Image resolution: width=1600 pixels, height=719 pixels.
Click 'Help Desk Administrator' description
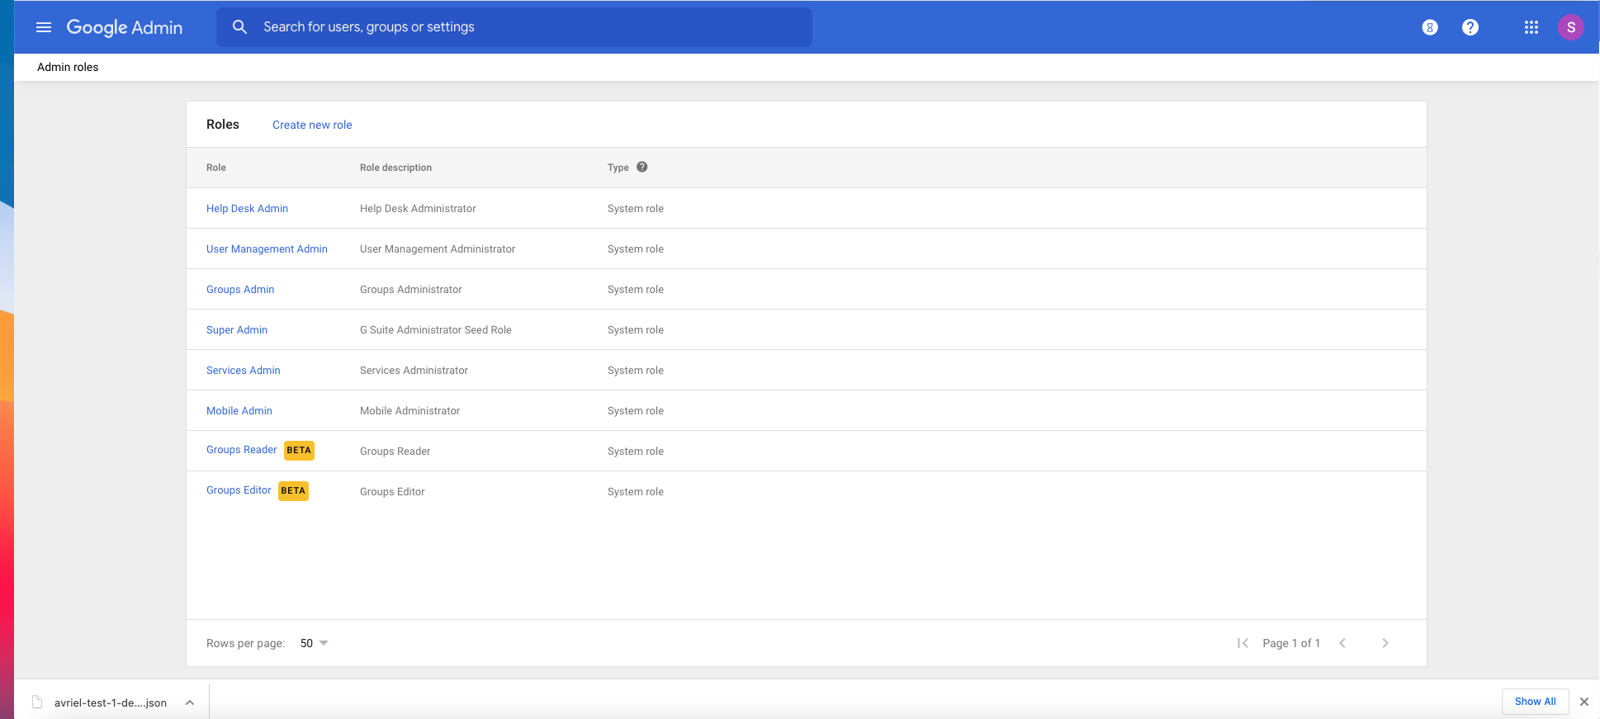point(418,208)
